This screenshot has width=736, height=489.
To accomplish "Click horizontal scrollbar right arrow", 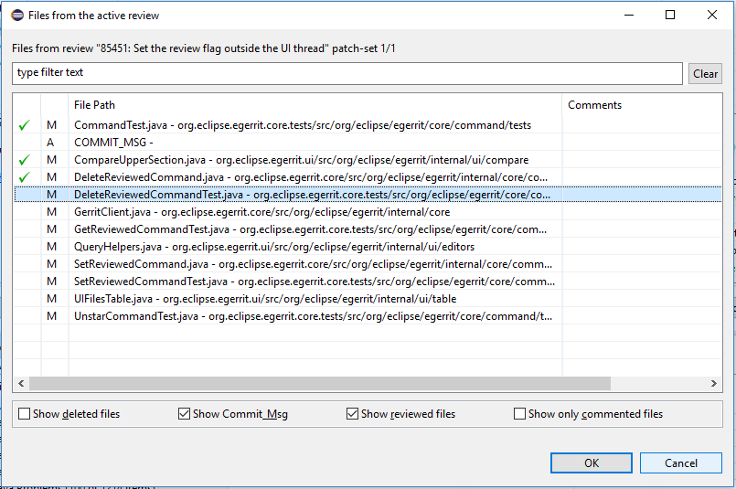I will (714, 383).
